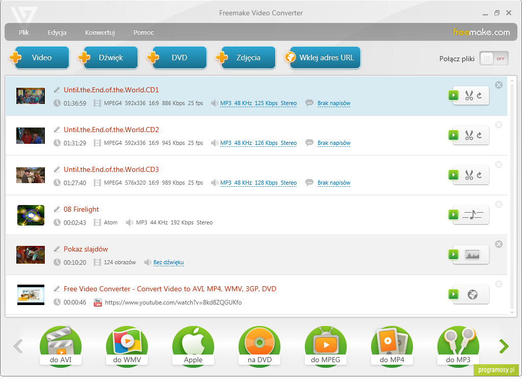The image size is (522, 379).
Task: Open Brak napisów subtitles option for CD2
Action: point(334,143)
